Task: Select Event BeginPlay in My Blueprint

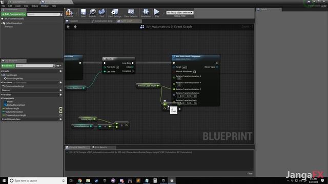Action: [15, 78]
